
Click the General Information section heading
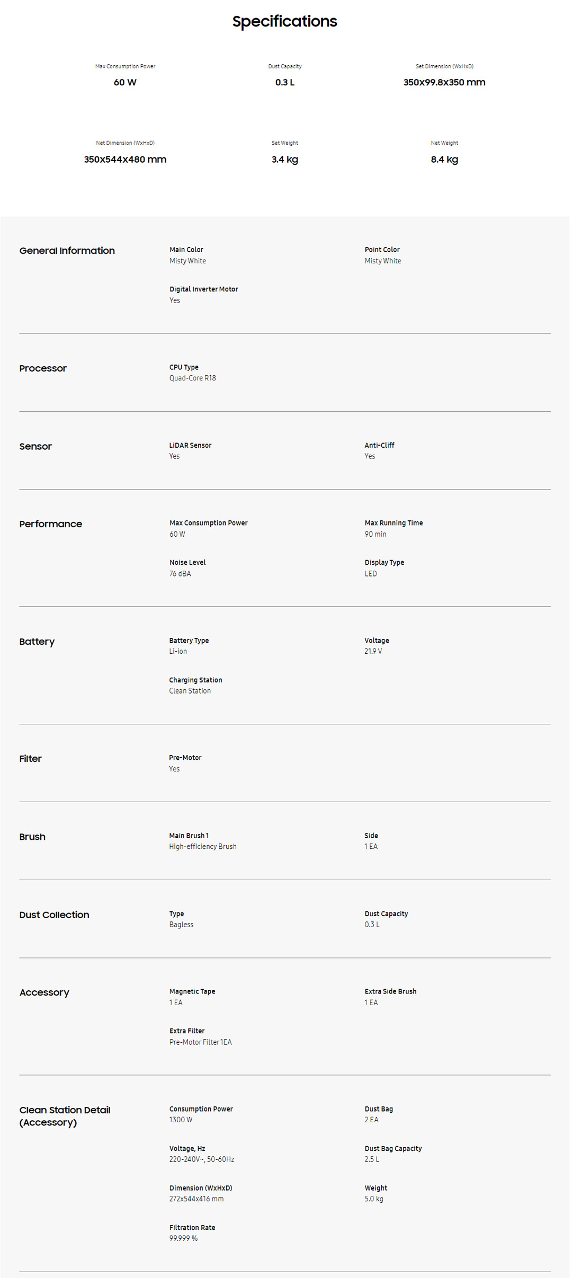tap(67, 251)
